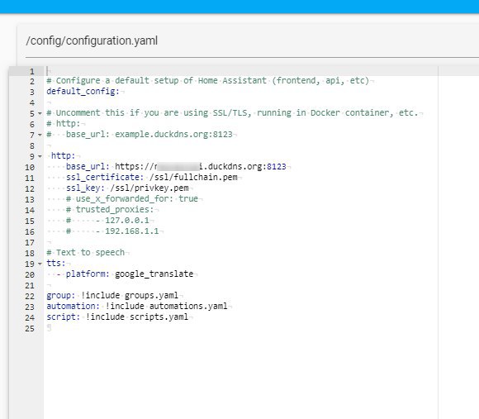
Task: Click '/ssl/fullchain.pem' value on line 11
Action: point(193,177)
